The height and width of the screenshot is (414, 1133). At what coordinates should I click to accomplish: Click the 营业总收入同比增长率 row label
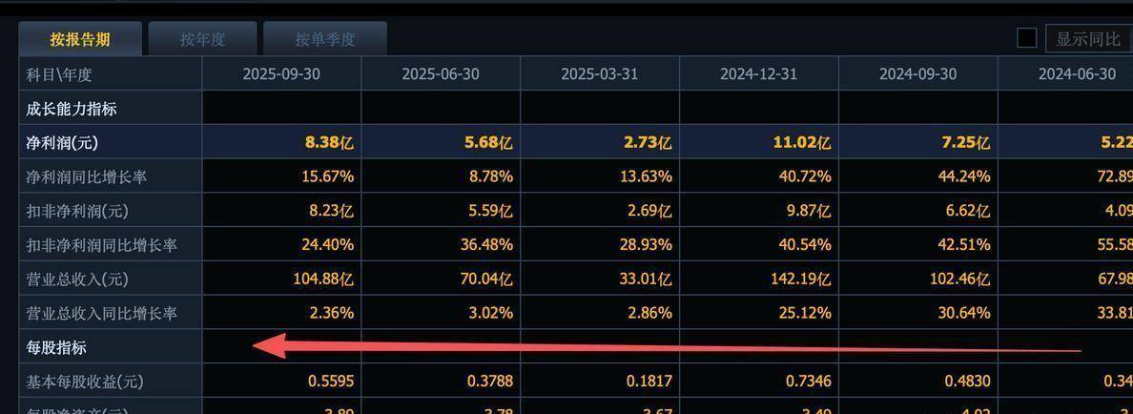click(x=101, y=314)
